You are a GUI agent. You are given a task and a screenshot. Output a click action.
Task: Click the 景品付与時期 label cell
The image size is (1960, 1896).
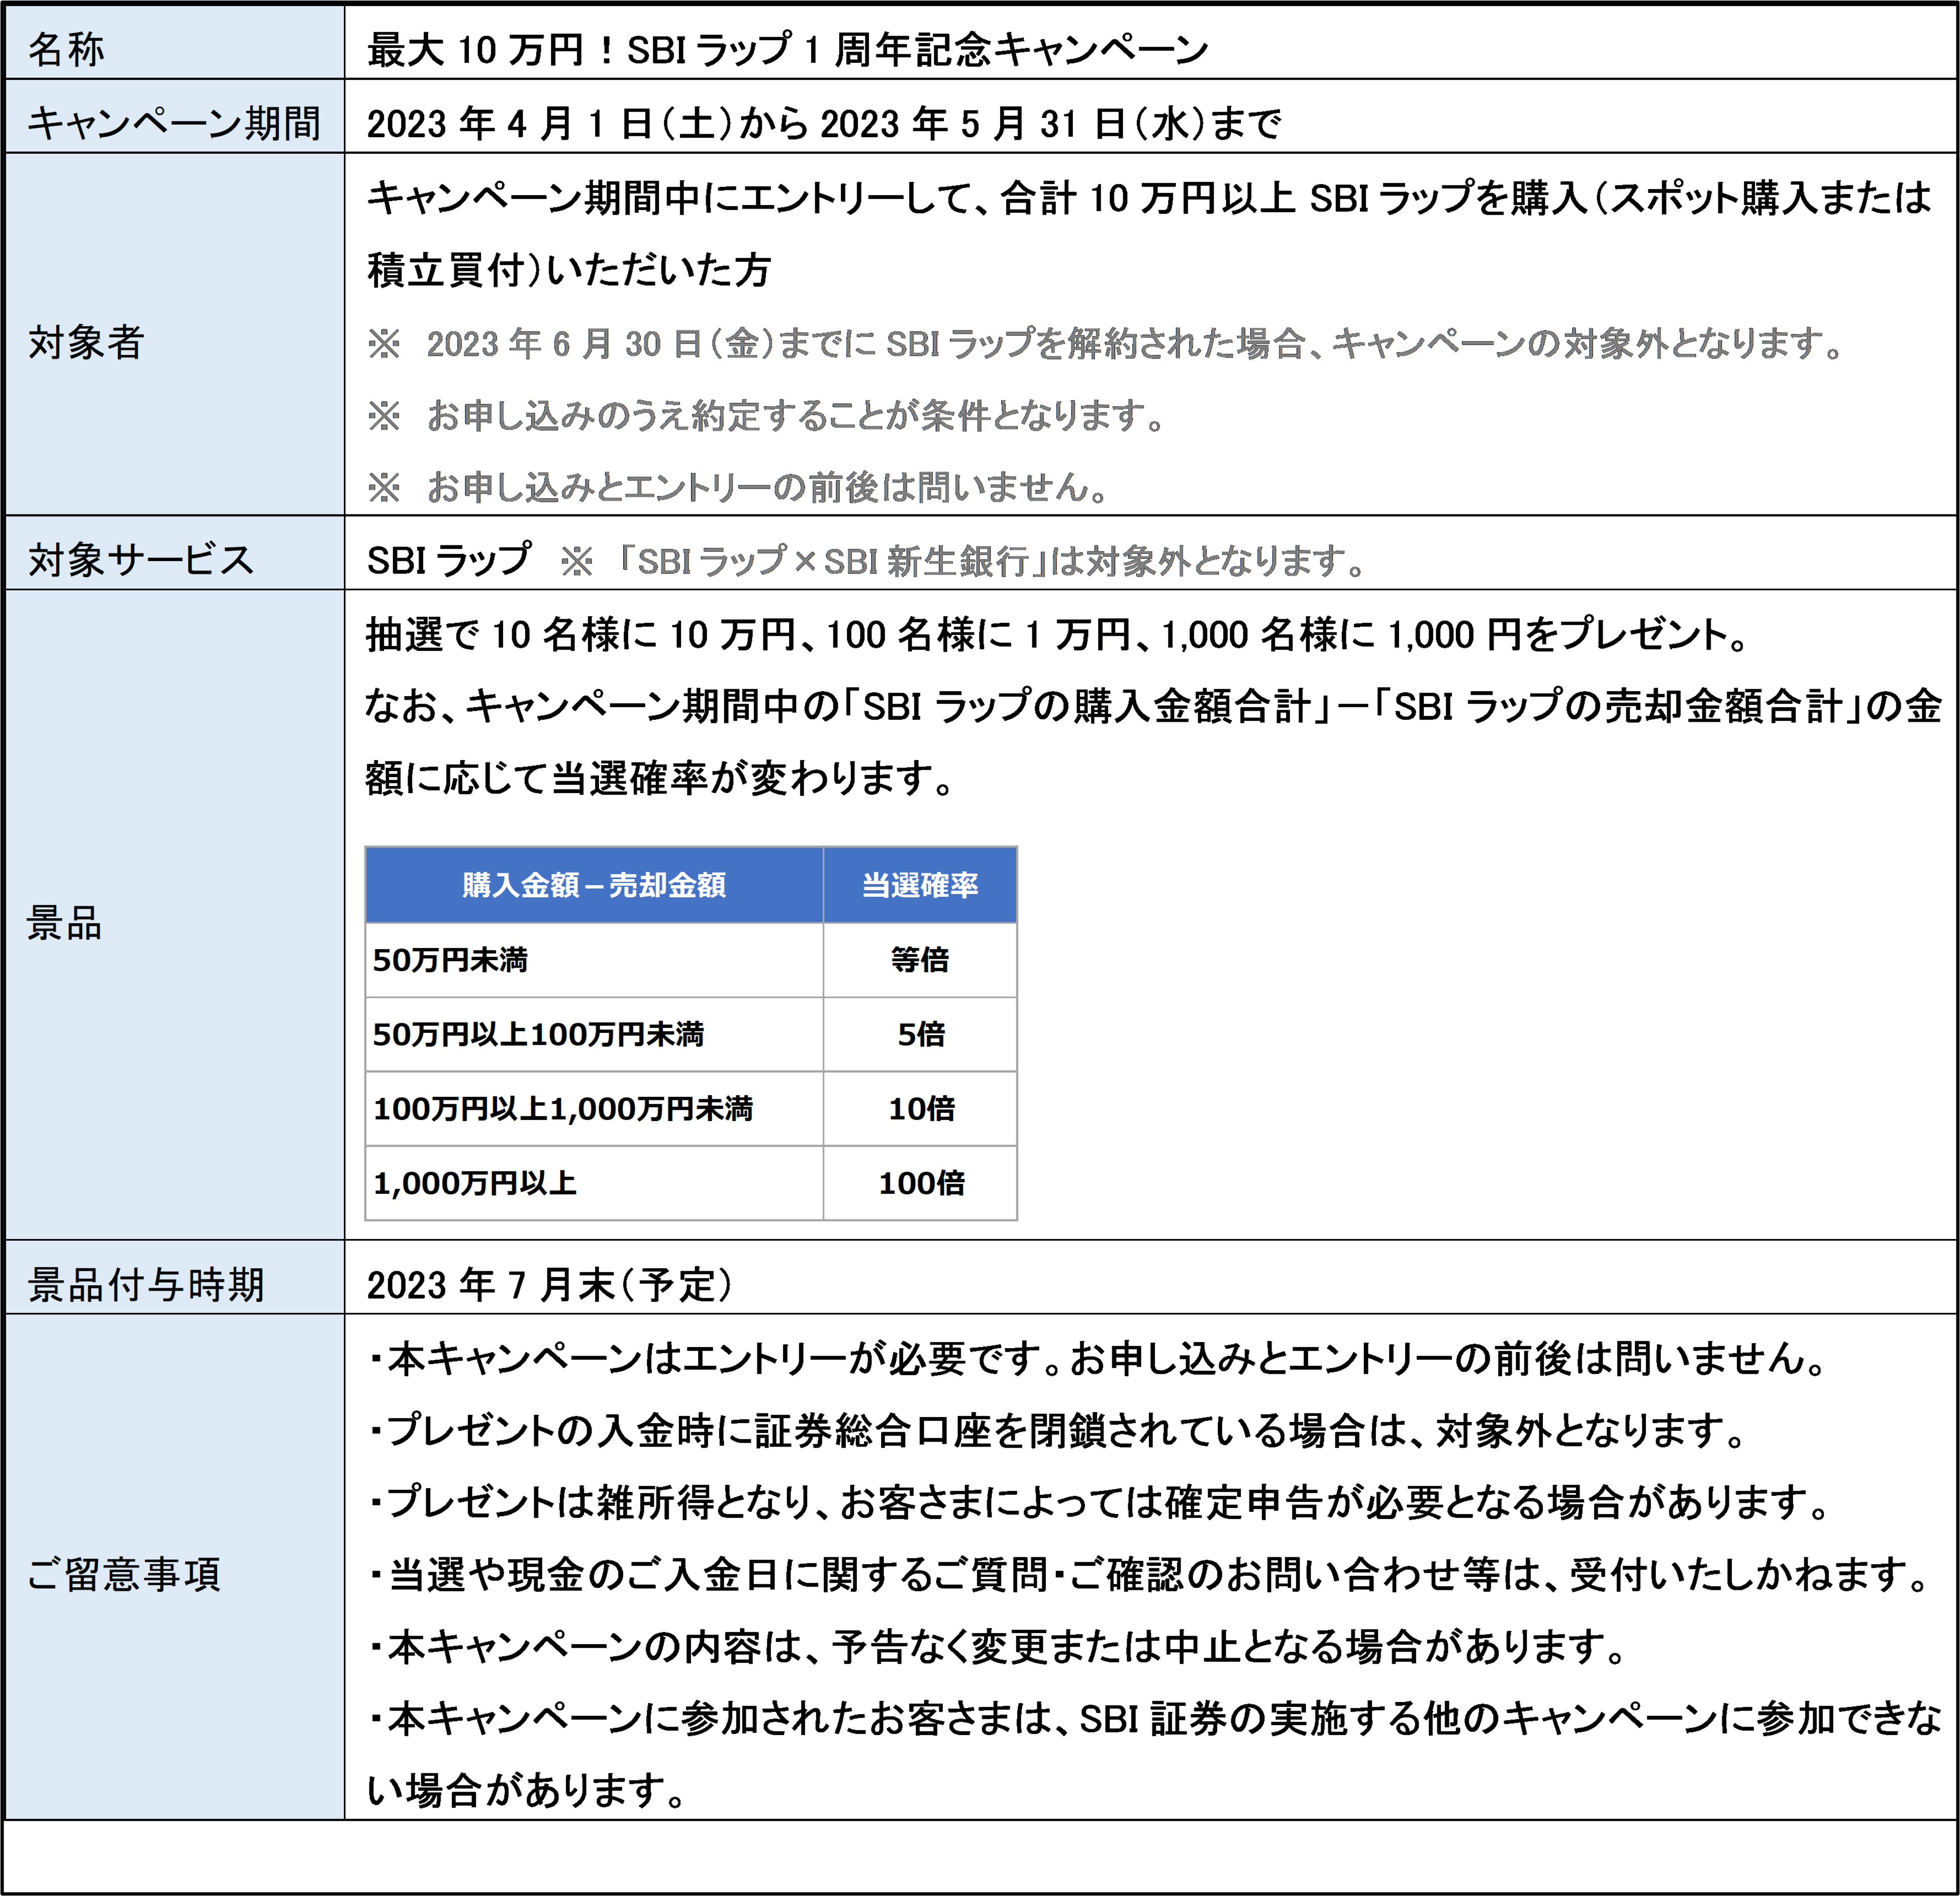tap(146, 1284)
